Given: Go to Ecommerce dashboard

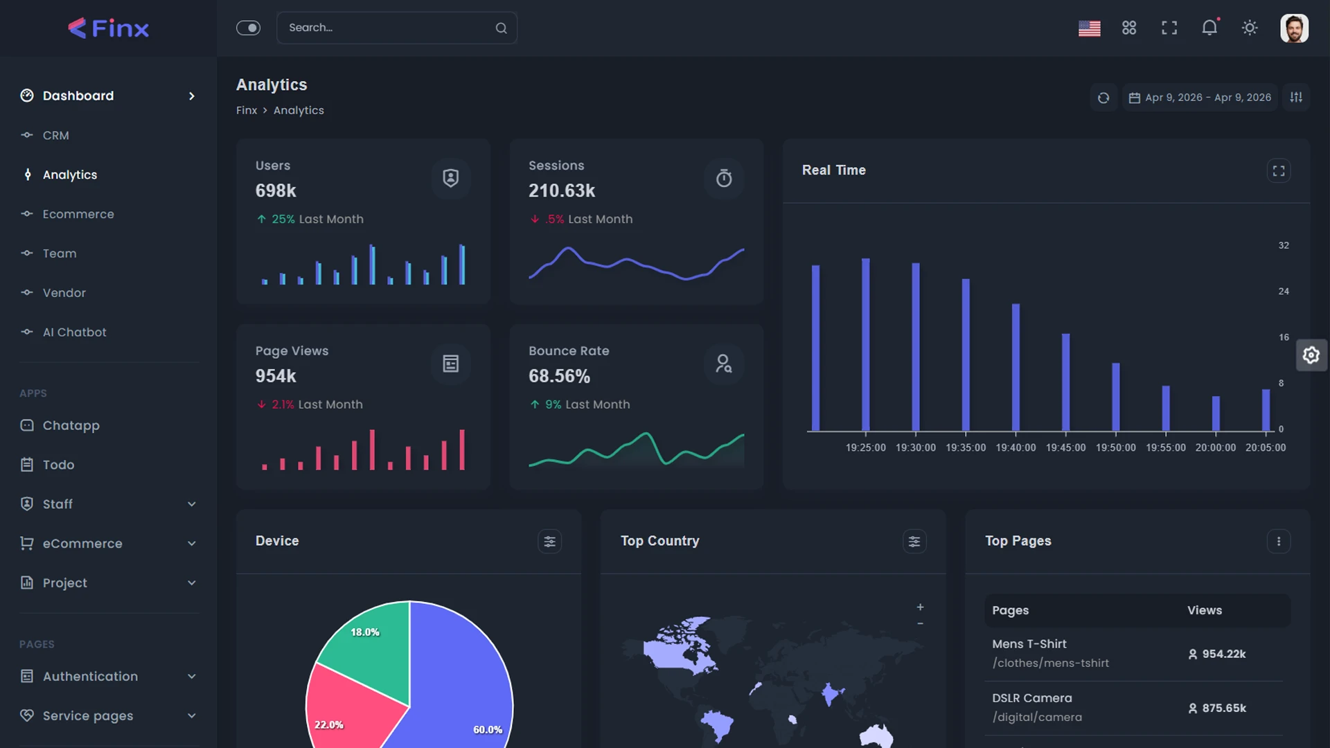Looking at the screenshot, I should (x=78, y=214).
